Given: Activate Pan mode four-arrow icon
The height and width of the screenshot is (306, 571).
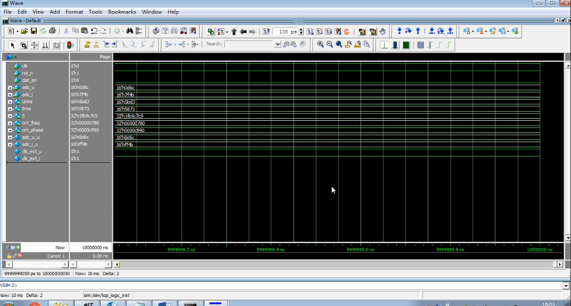Looking at the screenshot, I should coord(34,45).
